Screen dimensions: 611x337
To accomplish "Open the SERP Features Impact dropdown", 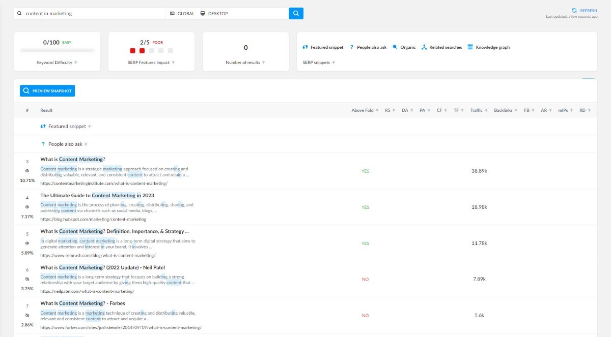I will click(x=173, y=63).
